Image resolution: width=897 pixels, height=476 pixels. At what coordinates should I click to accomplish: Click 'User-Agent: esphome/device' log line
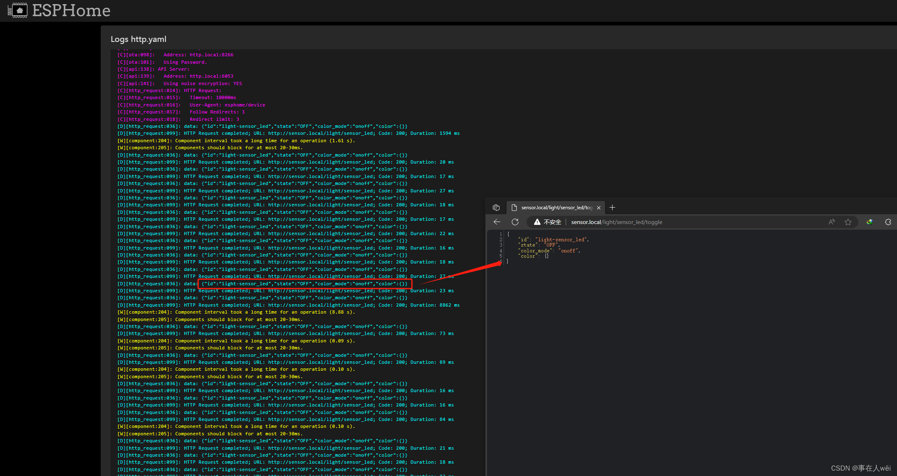pos(191,105)
